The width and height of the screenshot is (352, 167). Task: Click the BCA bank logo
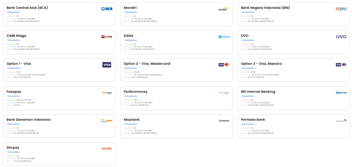pyautogui.click(x=107, y=9)
